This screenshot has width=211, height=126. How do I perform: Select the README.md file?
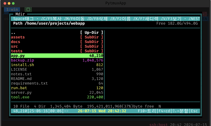click(x=57, y=79)
